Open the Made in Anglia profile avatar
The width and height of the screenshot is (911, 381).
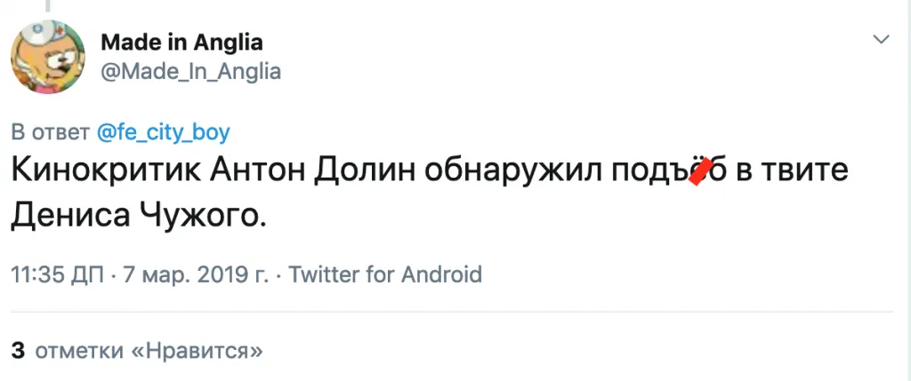[47, 56]
